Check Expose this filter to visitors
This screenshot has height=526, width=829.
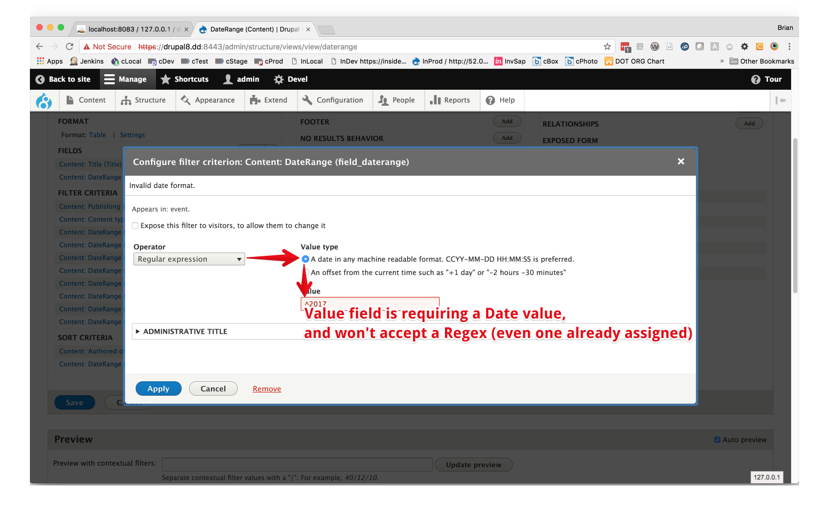coord(135,226)
